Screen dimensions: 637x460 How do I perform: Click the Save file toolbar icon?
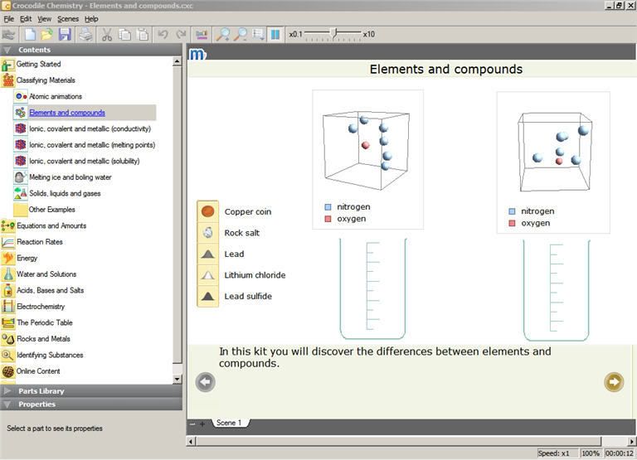coord(65,35)
